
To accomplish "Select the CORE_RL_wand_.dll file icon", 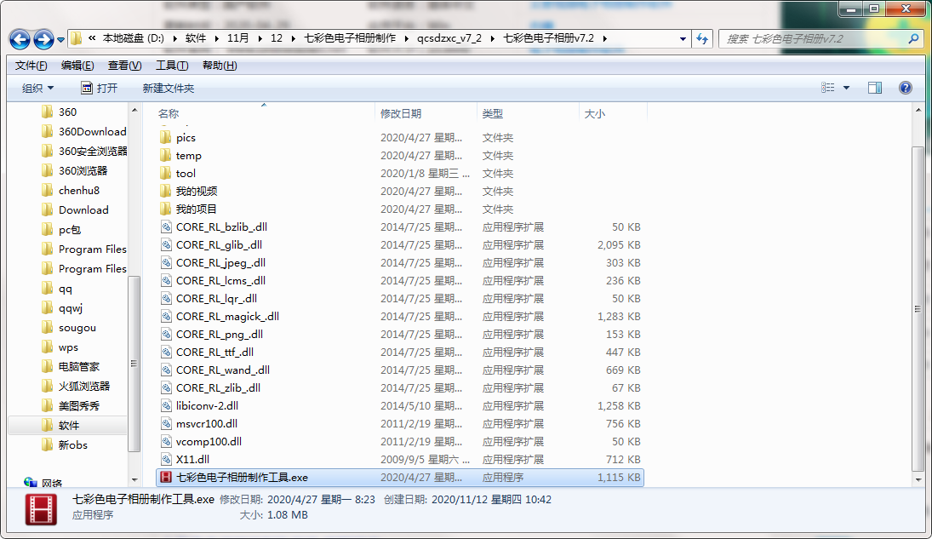I will click(x=166, y=370).
